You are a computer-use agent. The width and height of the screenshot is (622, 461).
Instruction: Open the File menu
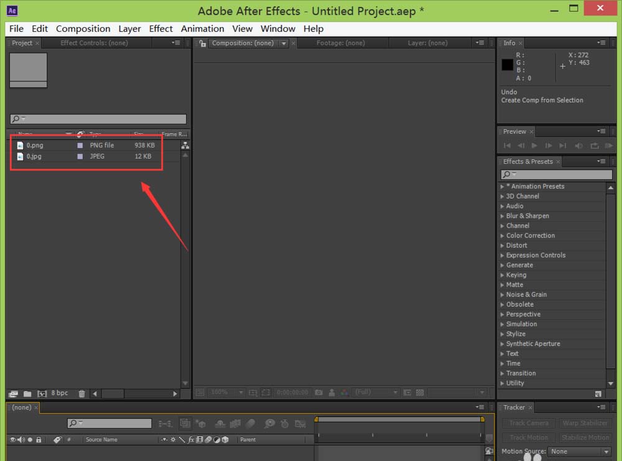pos(16,29)
